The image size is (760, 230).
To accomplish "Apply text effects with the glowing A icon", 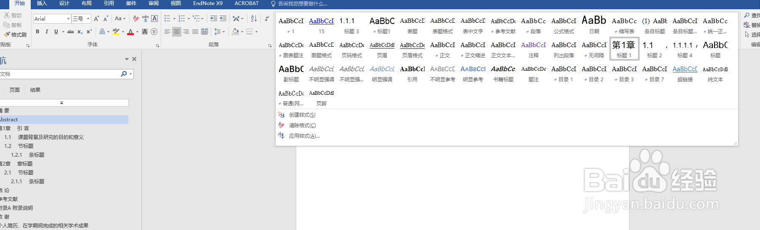I will 102,32.
